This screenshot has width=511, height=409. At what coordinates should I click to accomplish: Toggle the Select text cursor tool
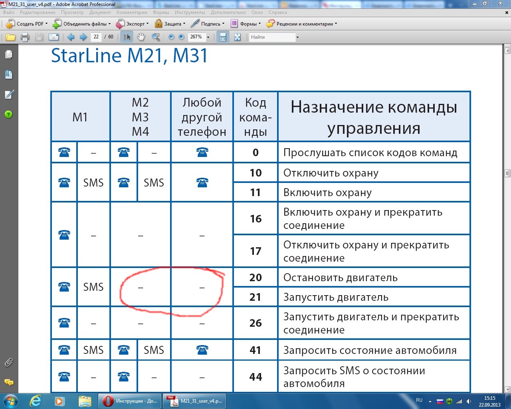coord(127,37)
